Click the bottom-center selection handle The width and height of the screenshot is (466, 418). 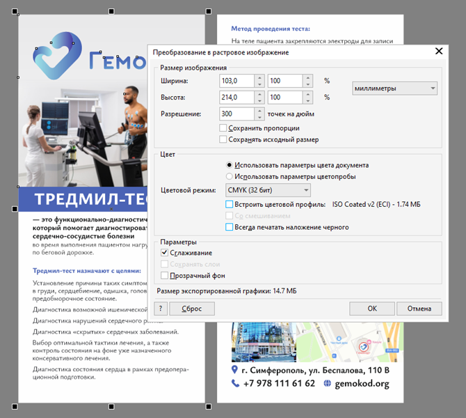(111, 406)
